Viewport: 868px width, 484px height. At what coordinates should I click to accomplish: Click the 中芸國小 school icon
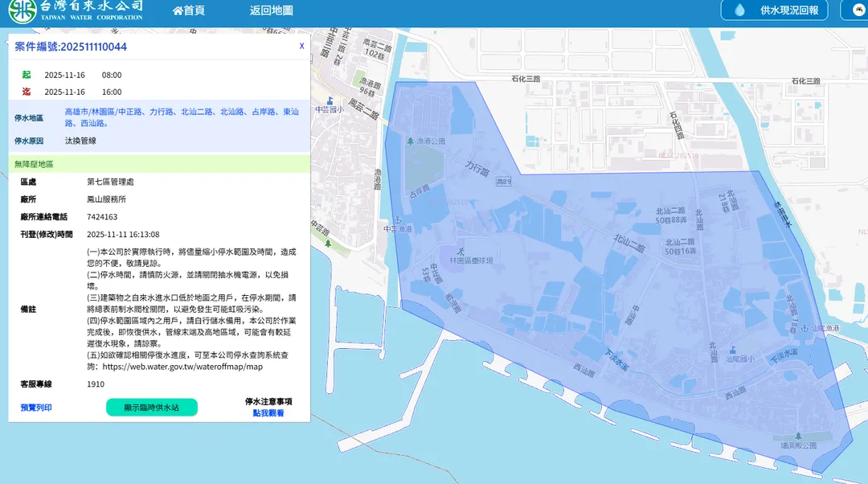[x=330, y=100]
